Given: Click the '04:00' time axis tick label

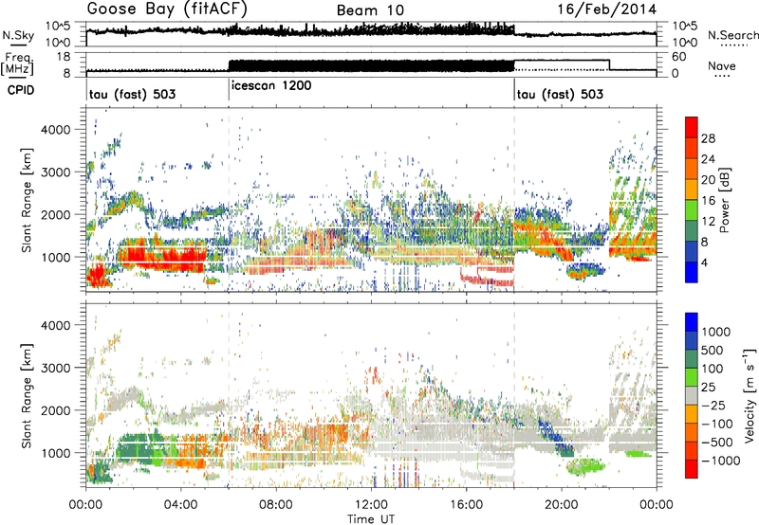Looking at the screenshot, I should [x=181, y=505].
